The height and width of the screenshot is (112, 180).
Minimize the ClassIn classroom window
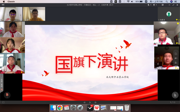click(169, 5)
